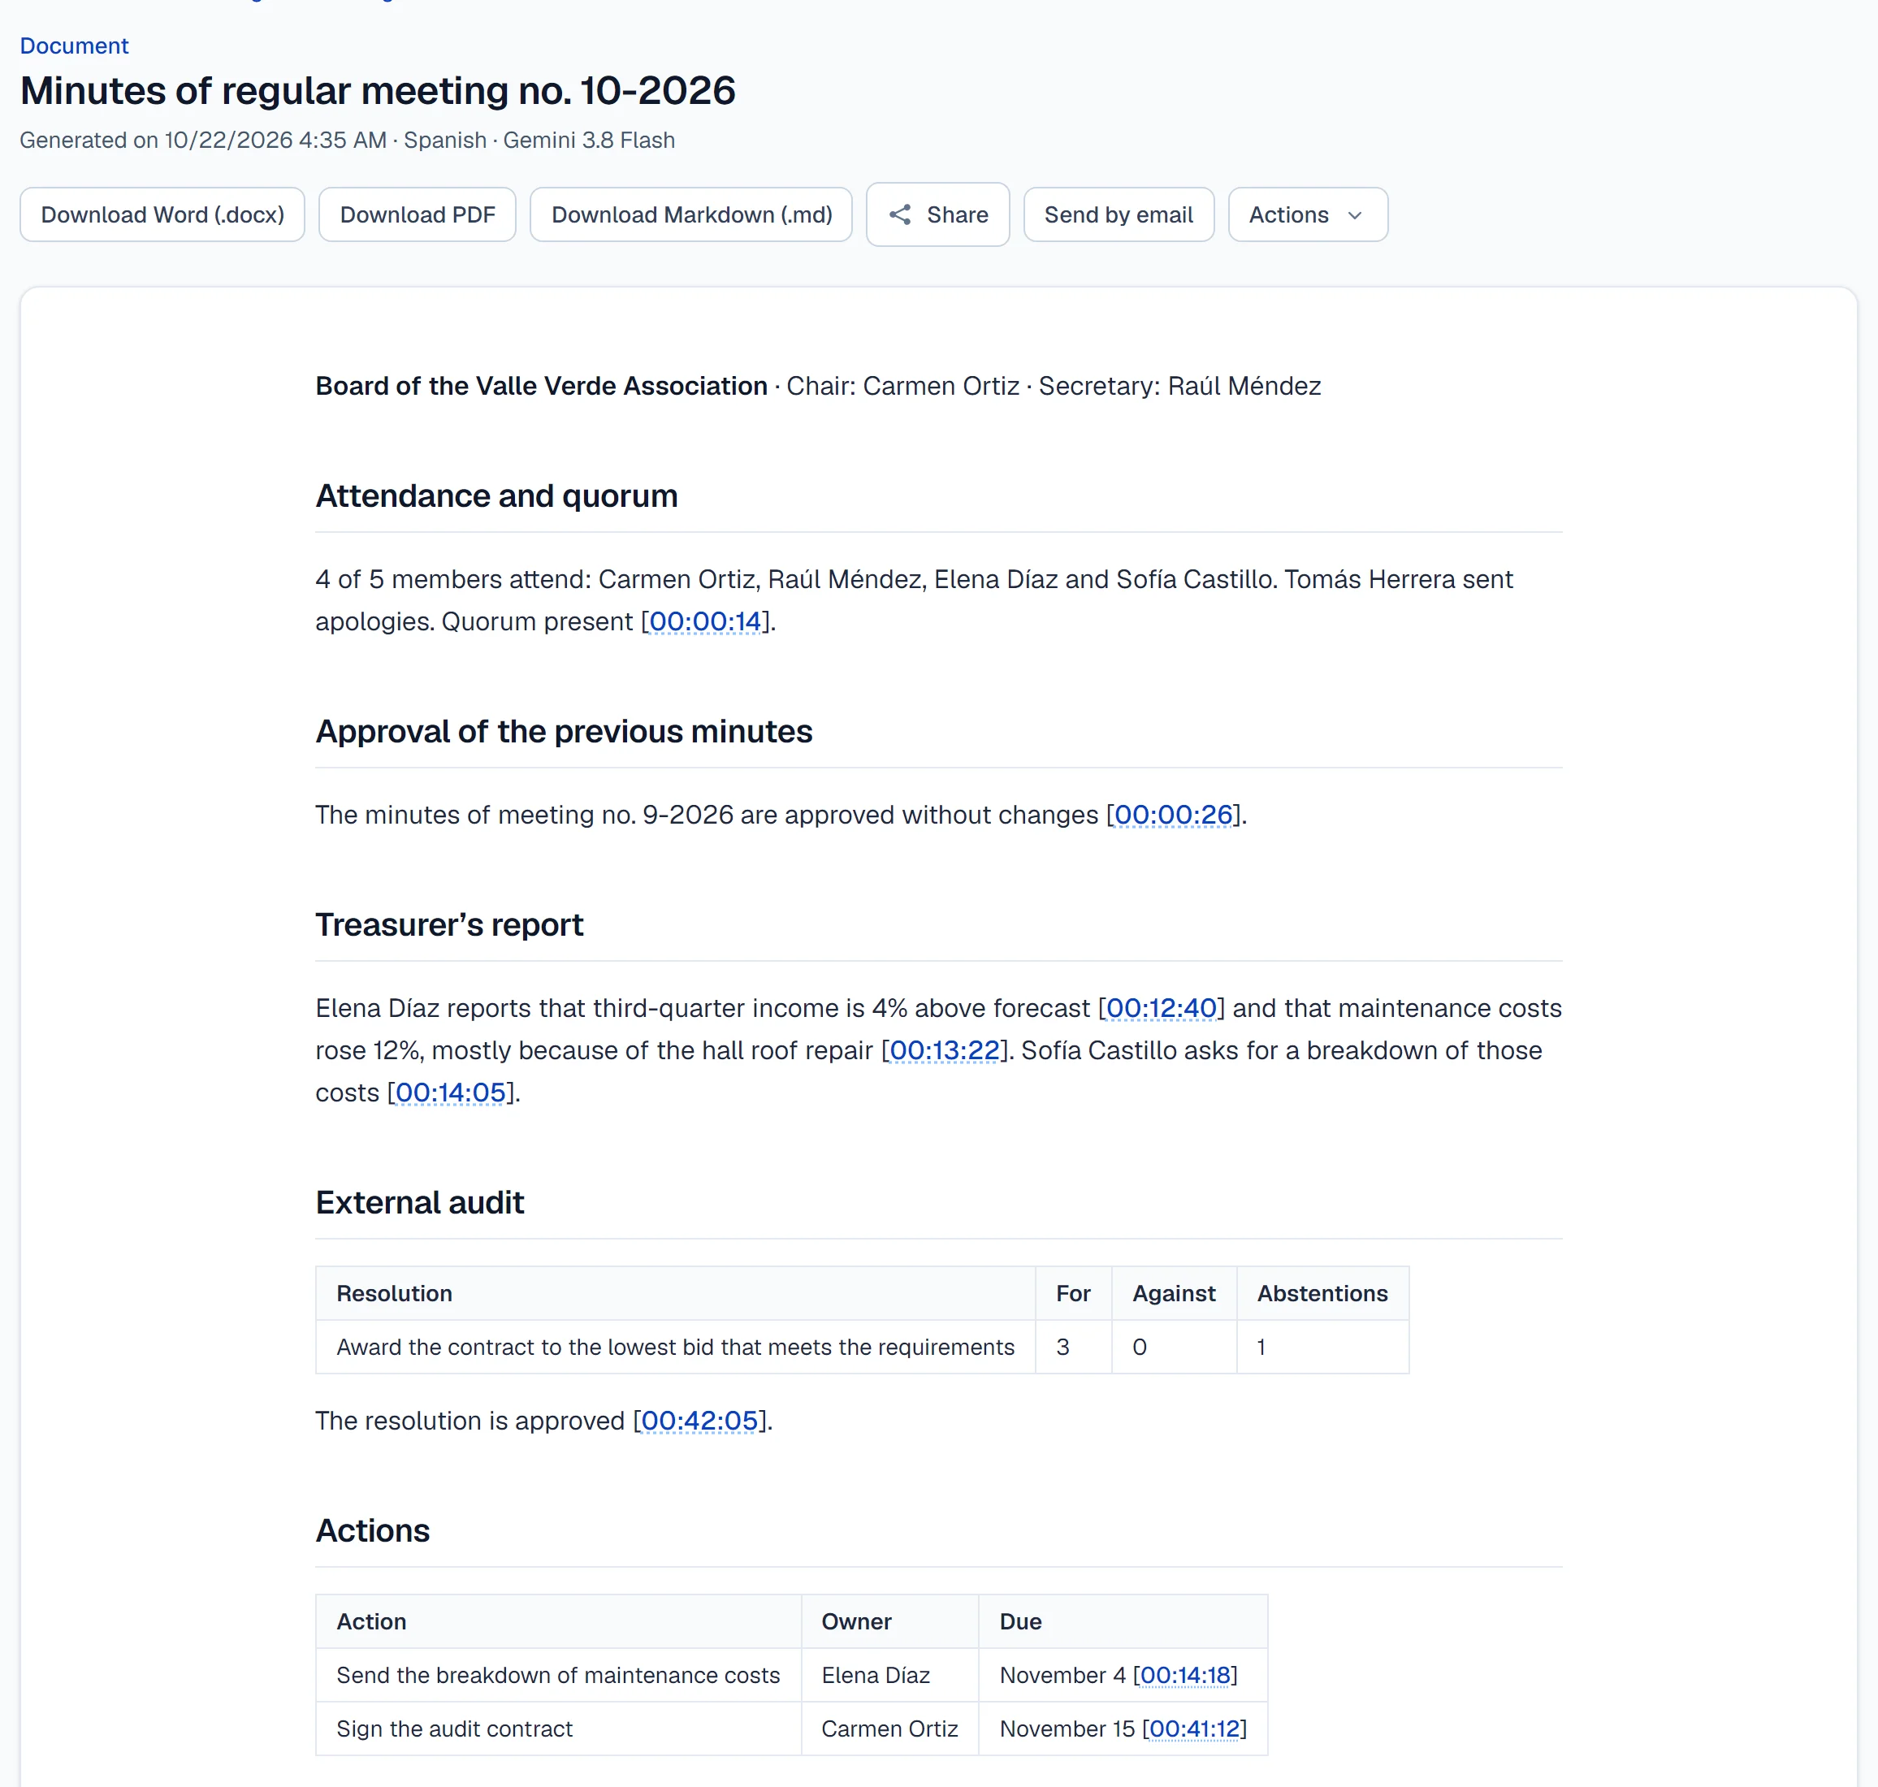Click the For votes cell showing 3
The width and height of the screenshot is (1878, 1787).
pos(1073,1346)
